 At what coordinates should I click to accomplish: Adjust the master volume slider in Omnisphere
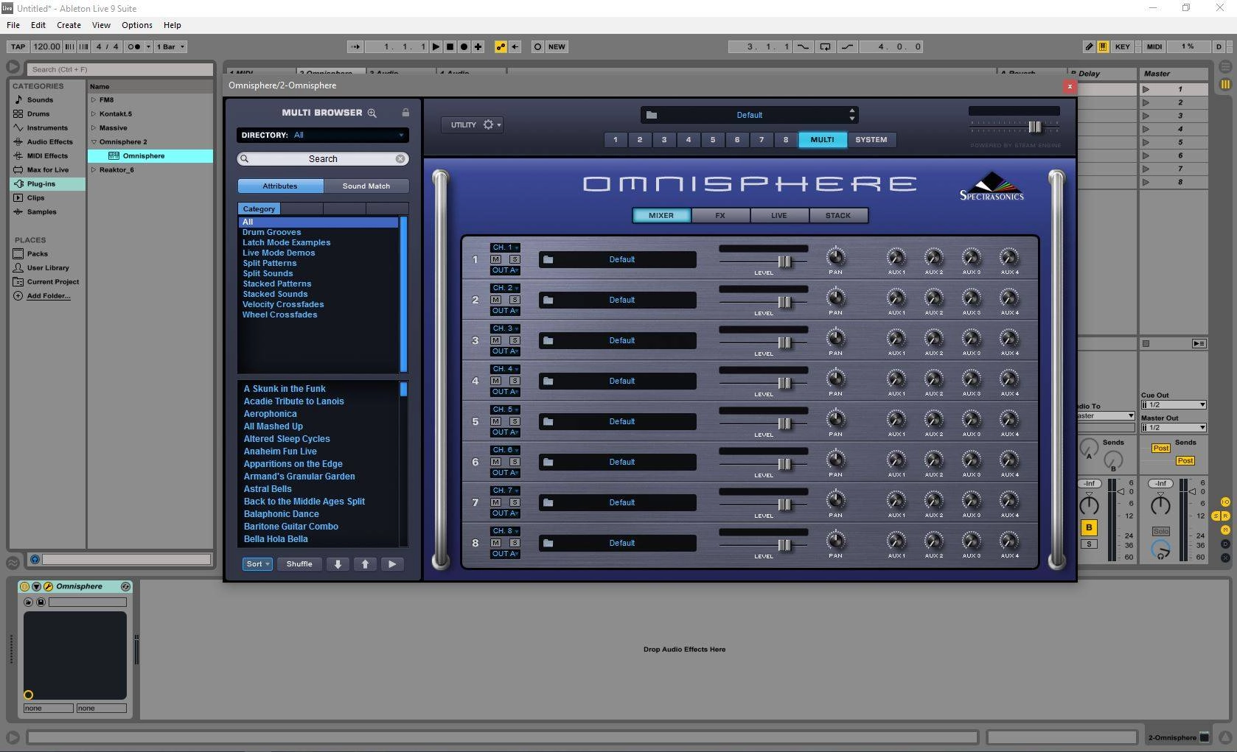pyautogui.click(x=1035, y=127)
